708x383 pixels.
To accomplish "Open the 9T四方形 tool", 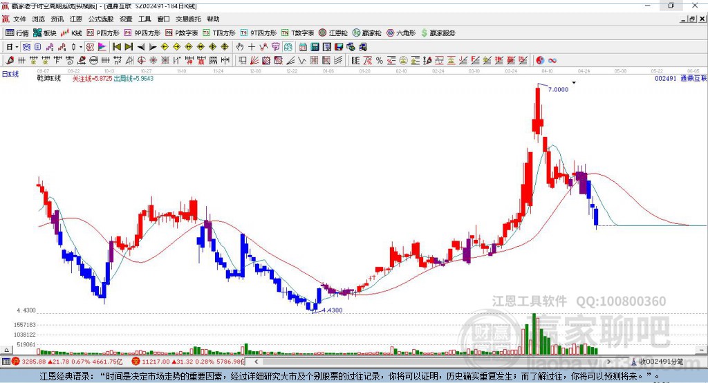I will tap(258, 33).
